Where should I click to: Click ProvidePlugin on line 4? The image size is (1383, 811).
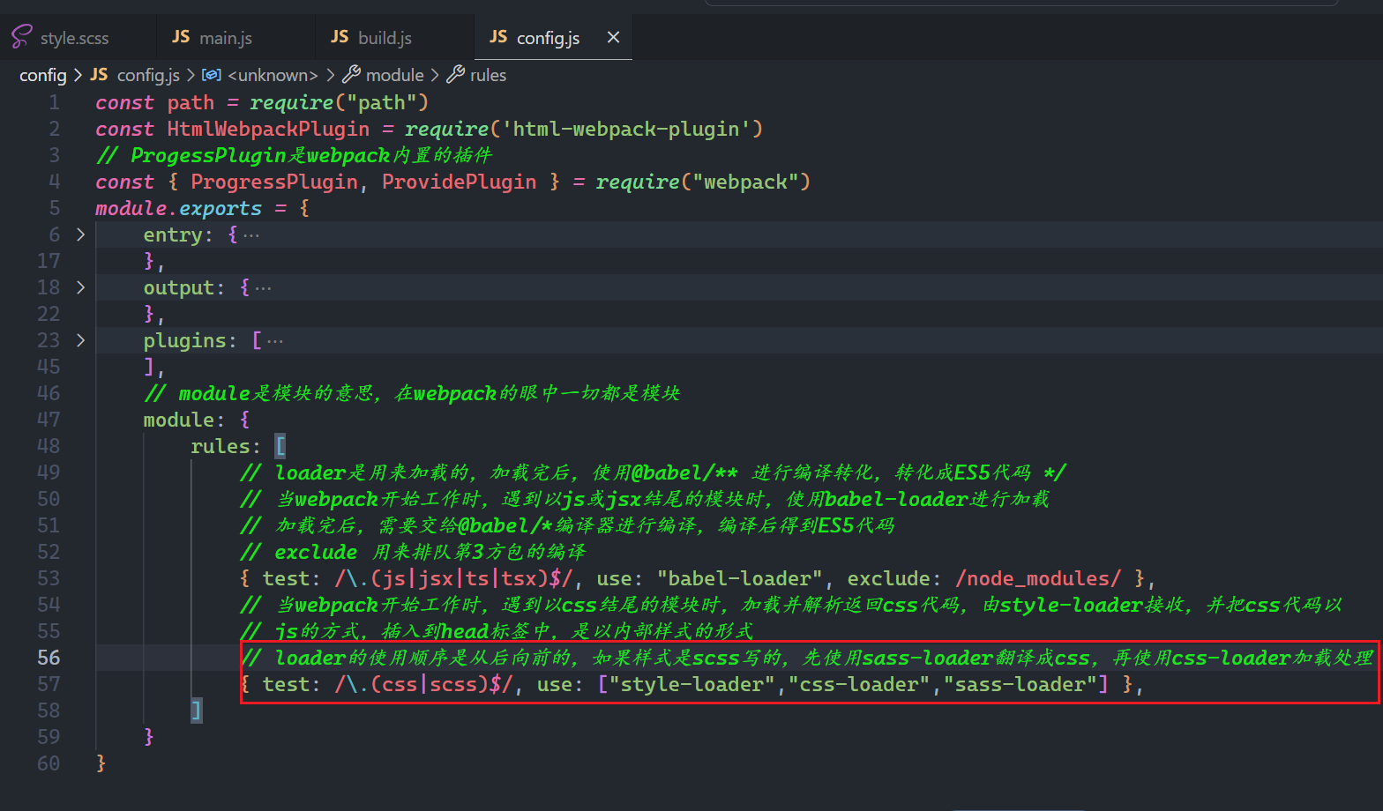coord(459,182)
